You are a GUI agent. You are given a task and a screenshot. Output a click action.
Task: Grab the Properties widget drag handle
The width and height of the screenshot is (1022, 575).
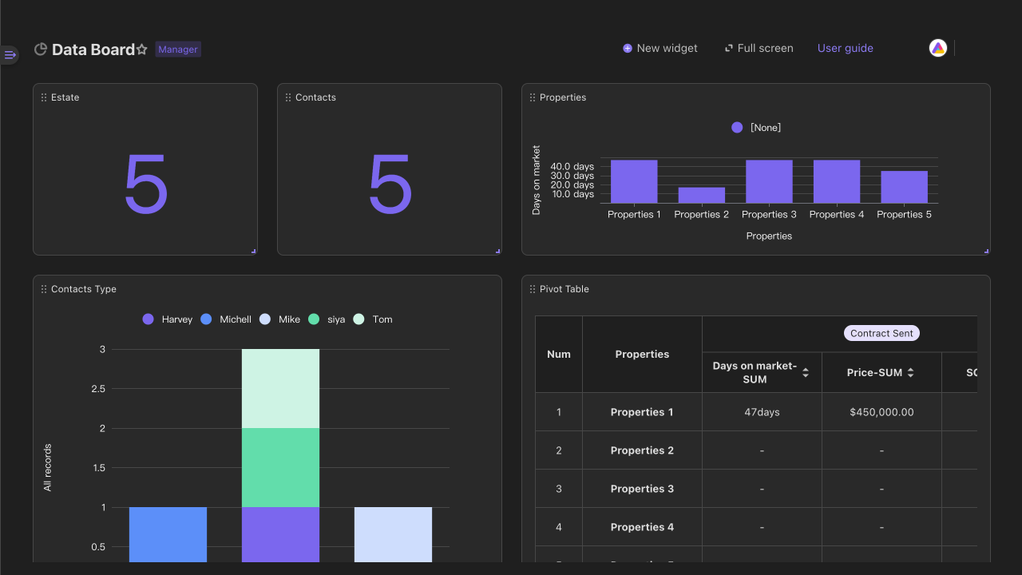point(533,97)
